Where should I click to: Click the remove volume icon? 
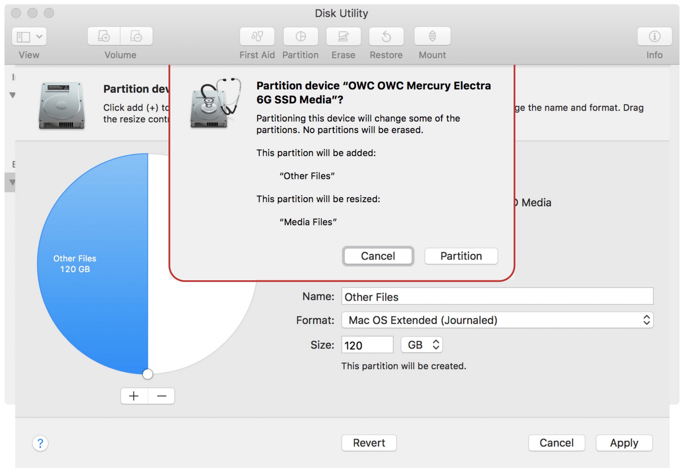click(x=136, y=36)
